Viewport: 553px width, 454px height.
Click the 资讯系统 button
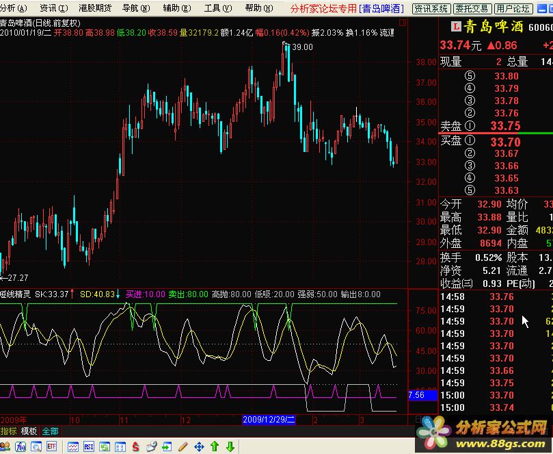[431, 8]
